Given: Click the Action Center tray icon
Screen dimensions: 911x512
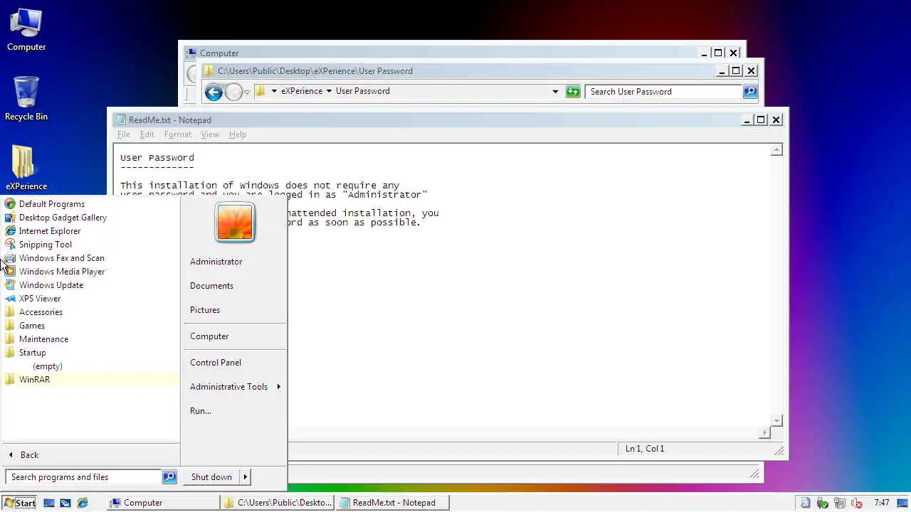Looking at the screenshot, I should [x=805, y=503].
